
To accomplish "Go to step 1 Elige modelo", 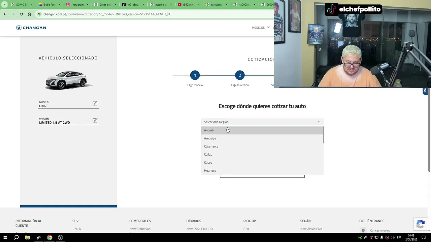I will coord(195,75).
